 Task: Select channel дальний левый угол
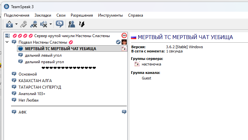(43, 55)
